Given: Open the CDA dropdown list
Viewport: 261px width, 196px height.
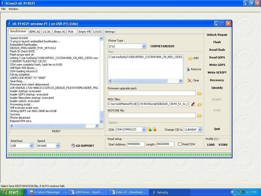Looking at the screenshot, I should [144, 129].
